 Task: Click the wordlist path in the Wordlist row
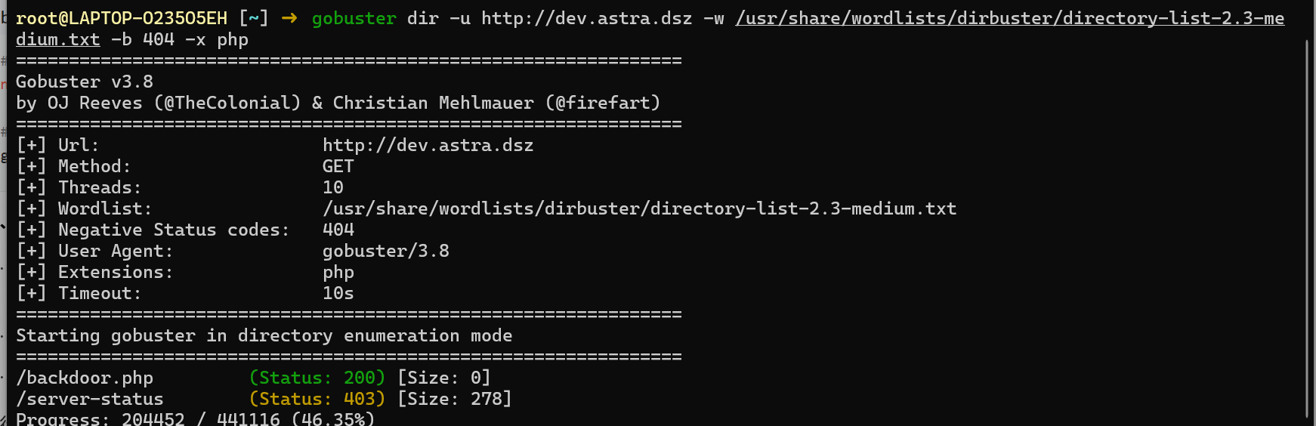tap(639, 208)
